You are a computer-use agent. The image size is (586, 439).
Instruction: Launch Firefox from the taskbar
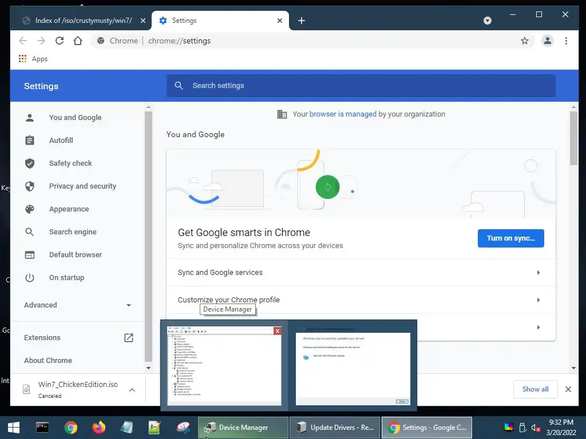98,428
